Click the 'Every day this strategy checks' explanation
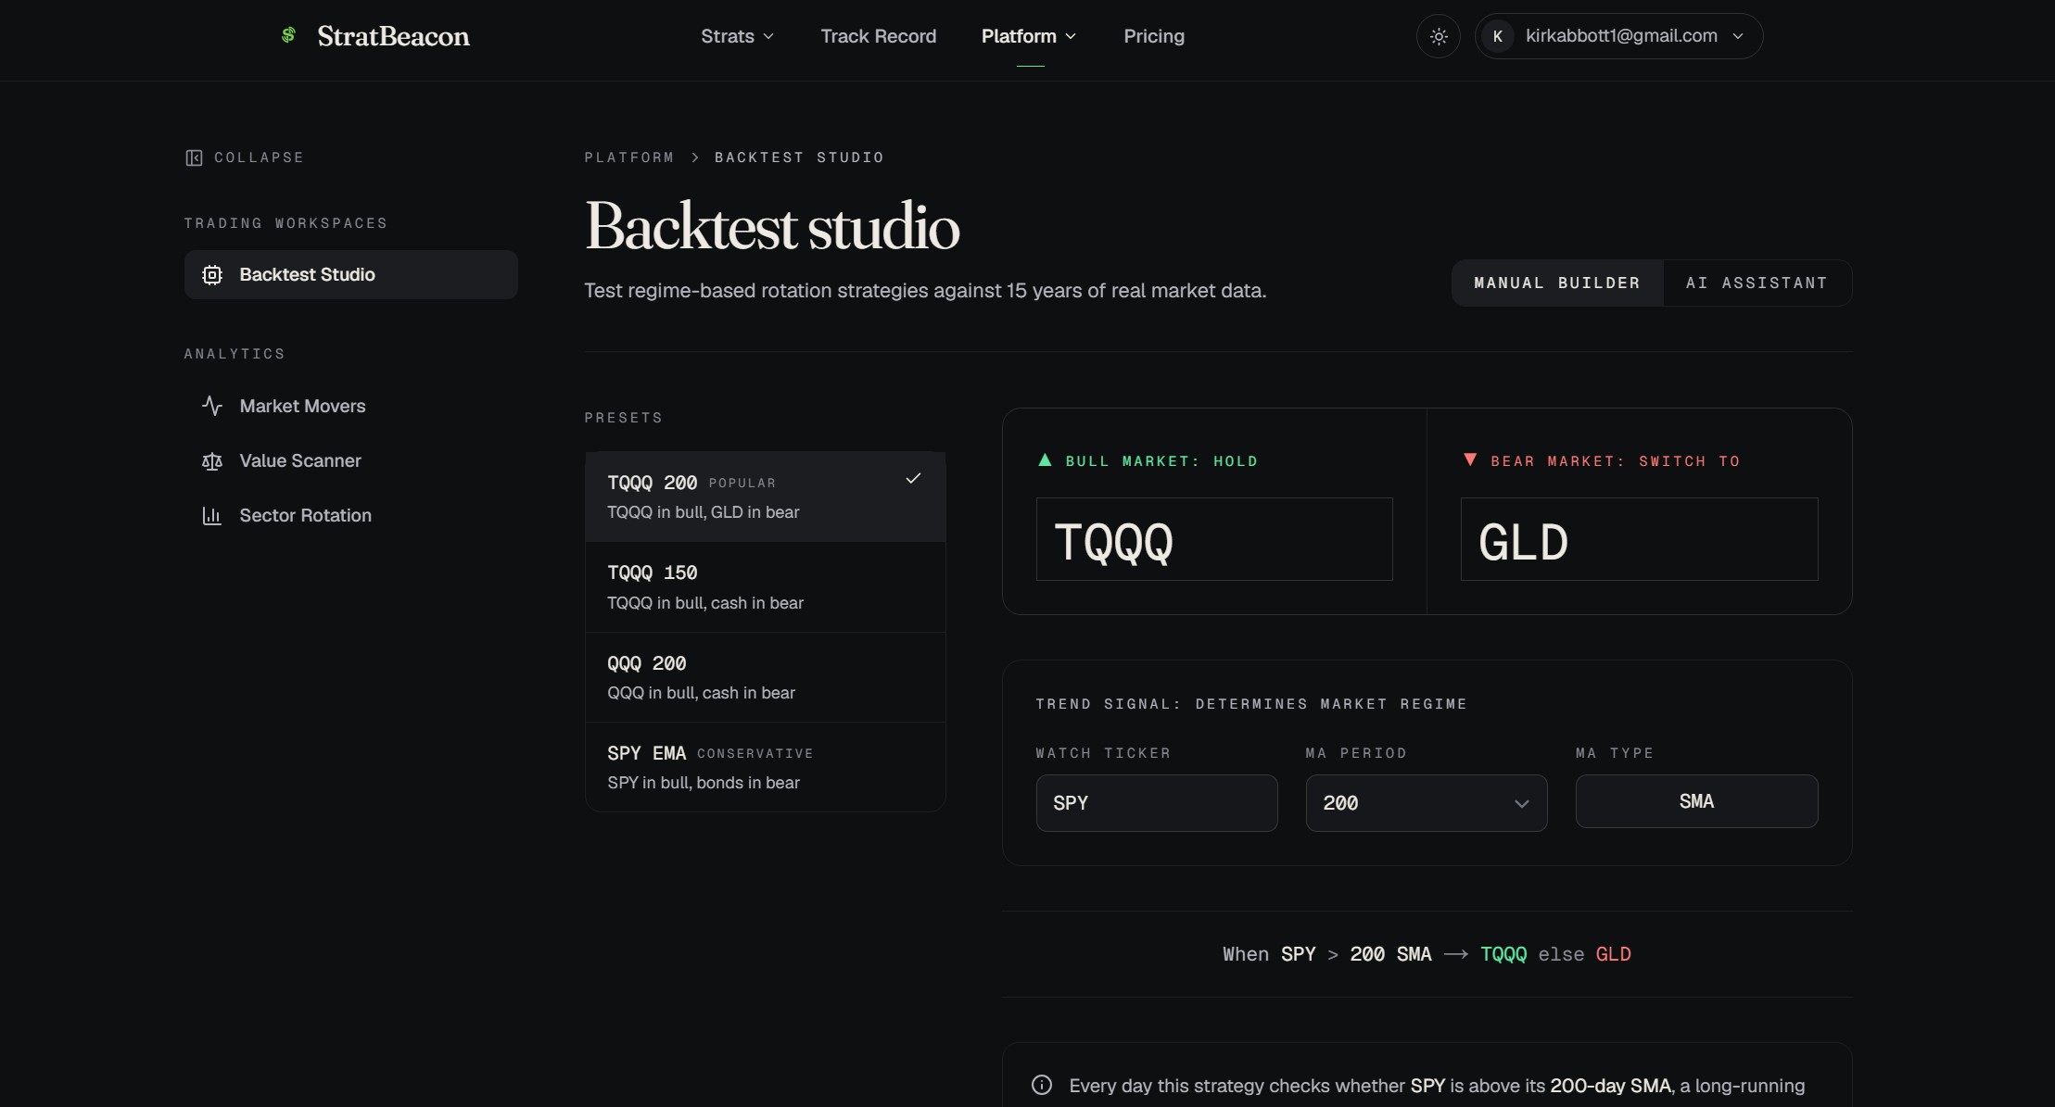 tap(1437, 1086)
